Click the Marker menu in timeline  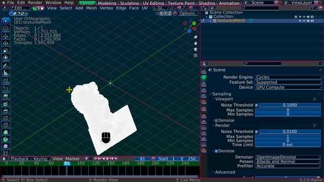pos(72,159)
